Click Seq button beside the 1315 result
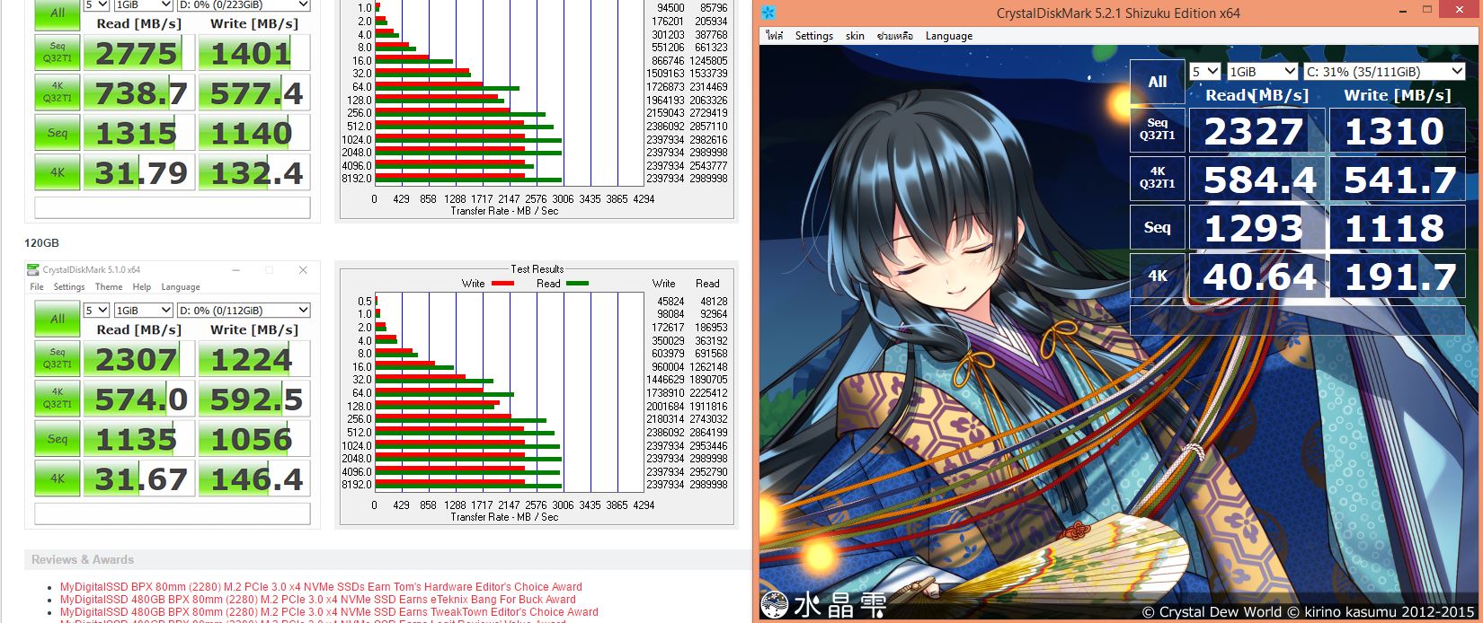 (58, 133)
